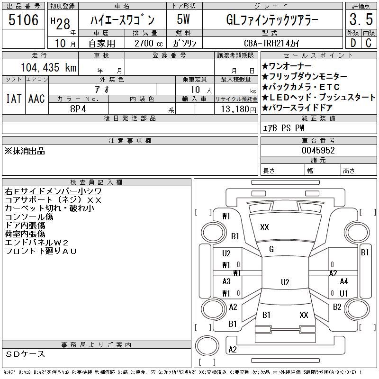Click the U2 mark on the roof

(285, 282)
